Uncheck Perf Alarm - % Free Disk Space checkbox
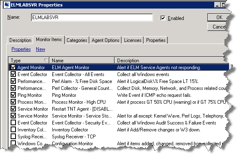The width and height of the screenshot is (238, 155). point(13,81)
